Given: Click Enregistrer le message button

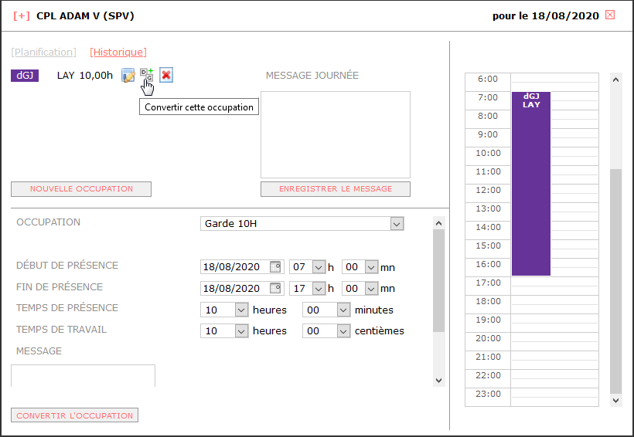Looking at the screenshot, I should (x=336, y=189).
